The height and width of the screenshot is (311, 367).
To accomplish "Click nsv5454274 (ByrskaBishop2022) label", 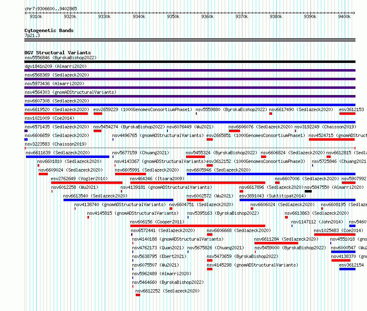I will (x=129, y=127).
